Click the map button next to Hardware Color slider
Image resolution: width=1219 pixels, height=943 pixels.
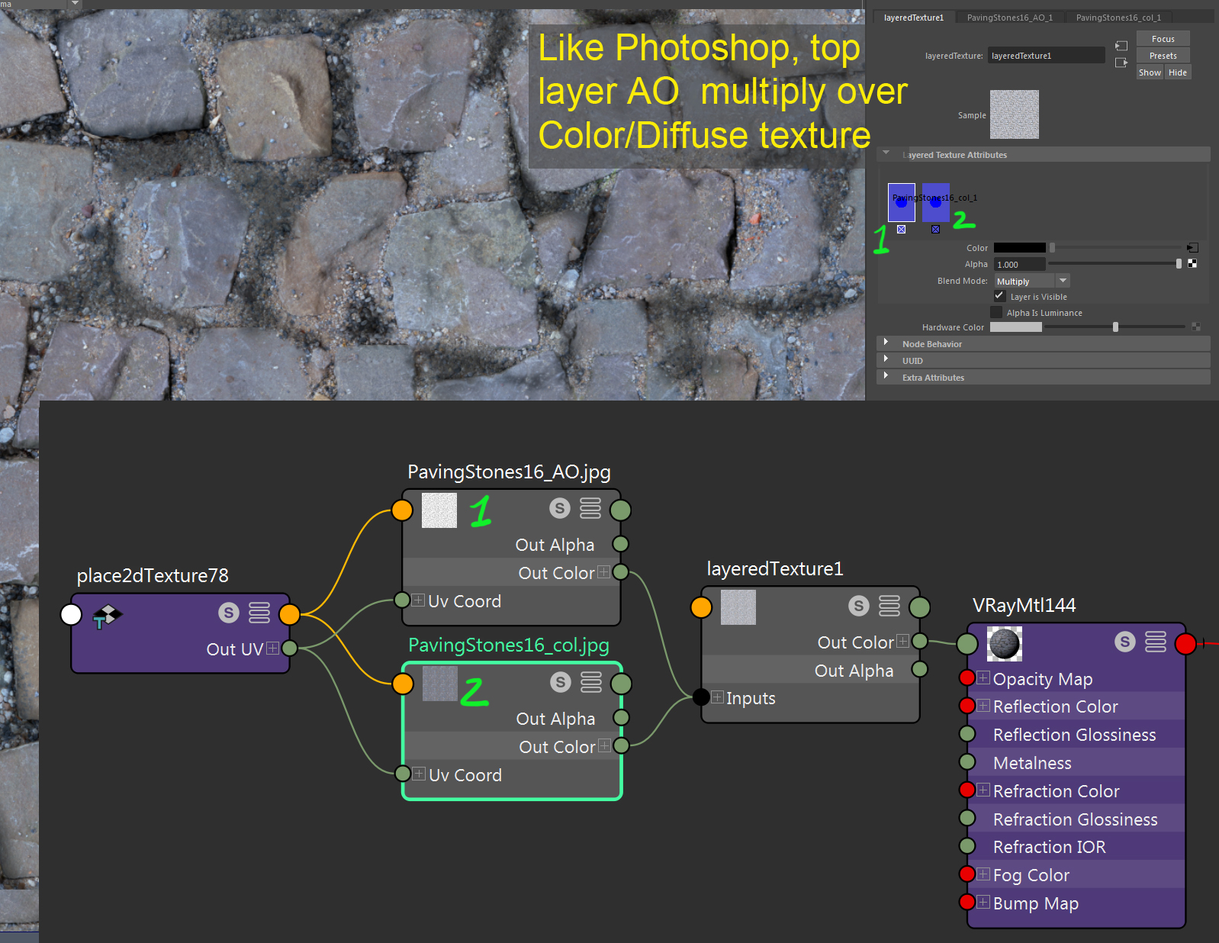click(x=1195, y=327)
